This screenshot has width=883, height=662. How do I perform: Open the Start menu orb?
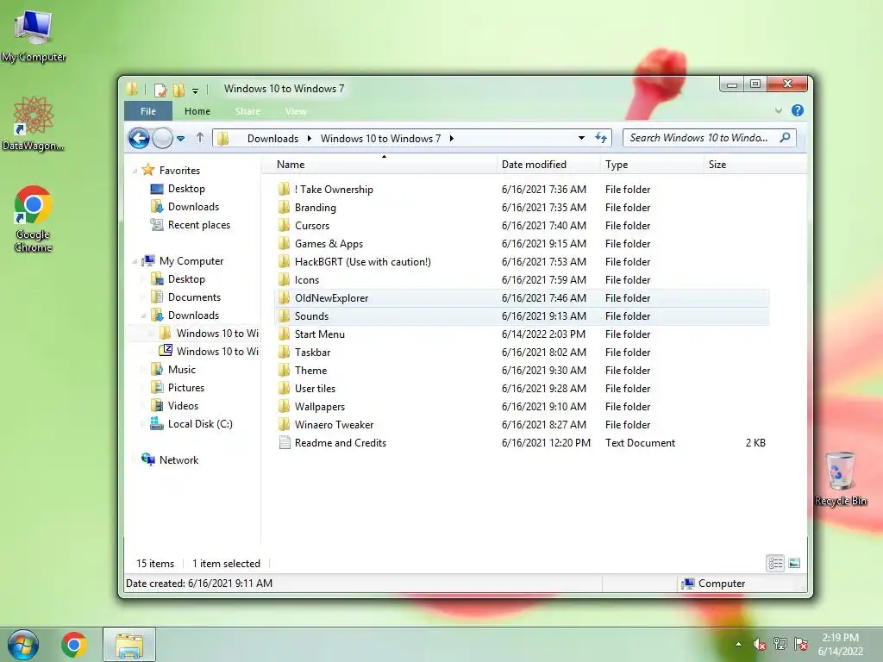click(x=22, y=645)
